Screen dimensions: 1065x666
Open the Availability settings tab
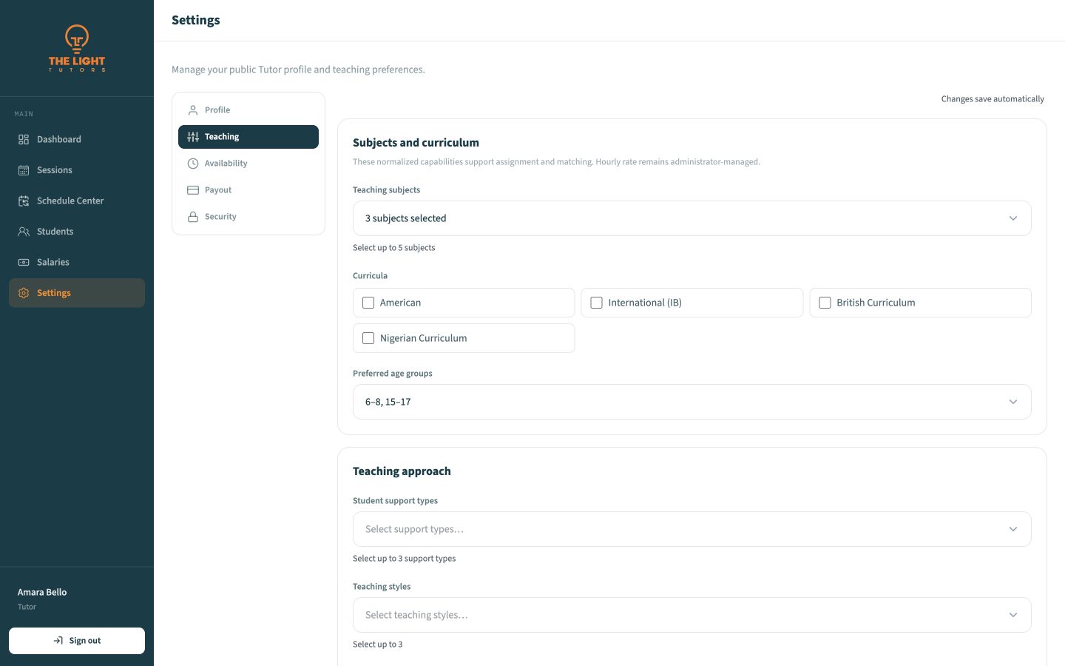pos(248,164)
